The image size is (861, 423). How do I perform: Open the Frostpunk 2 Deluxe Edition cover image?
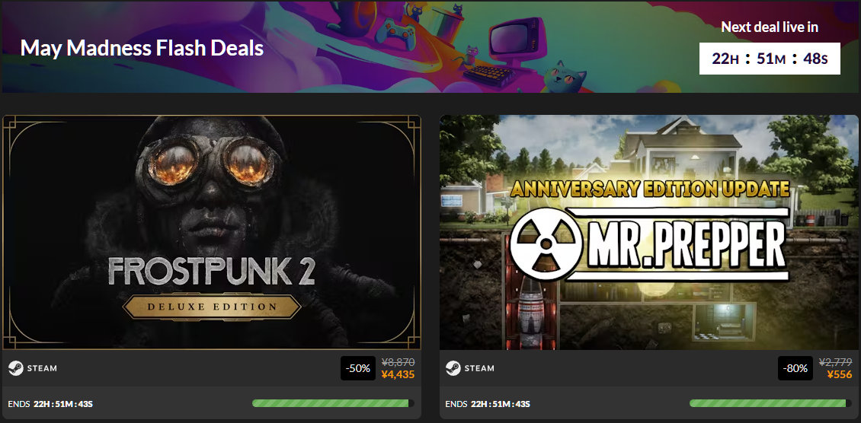coord(211,232)
